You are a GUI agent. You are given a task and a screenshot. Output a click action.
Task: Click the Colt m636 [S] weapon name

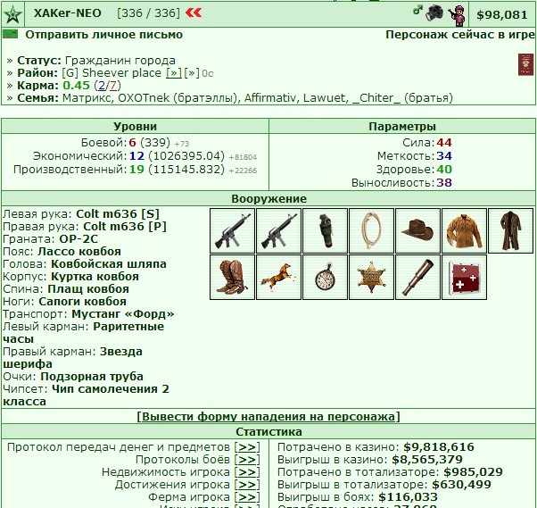pyautogui.click(x=118, y=214)
